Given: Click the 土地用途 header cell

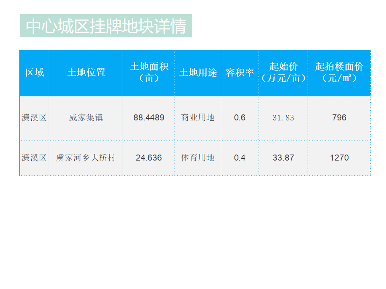Looking at the screenshot, I should click(x=198, y=73).
